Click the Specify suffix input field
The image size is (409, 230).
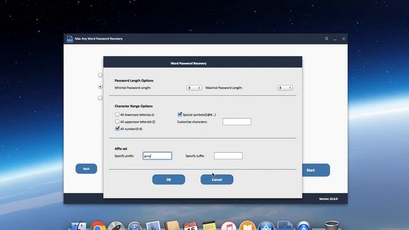pyautogui.click(x=228, y=156)
